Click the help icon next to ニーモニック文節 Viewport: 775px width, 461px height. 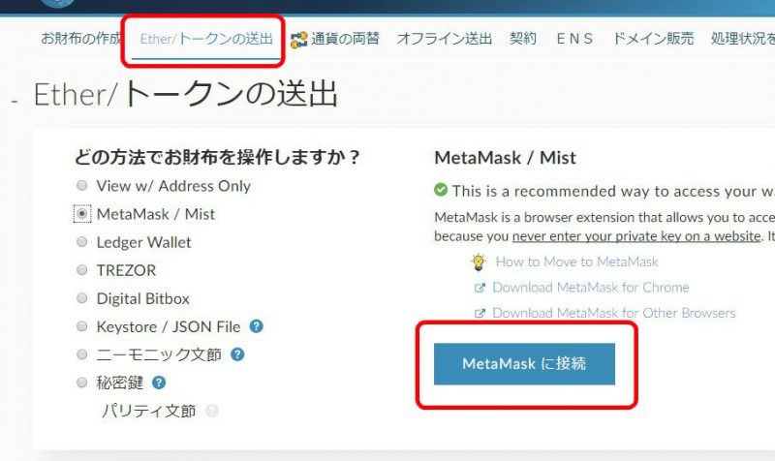pos(237,354)
